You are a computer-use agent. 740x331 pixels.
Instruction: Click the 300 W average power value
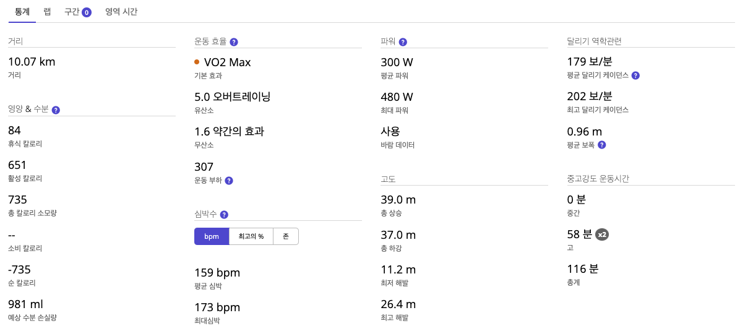click(397, 62)
